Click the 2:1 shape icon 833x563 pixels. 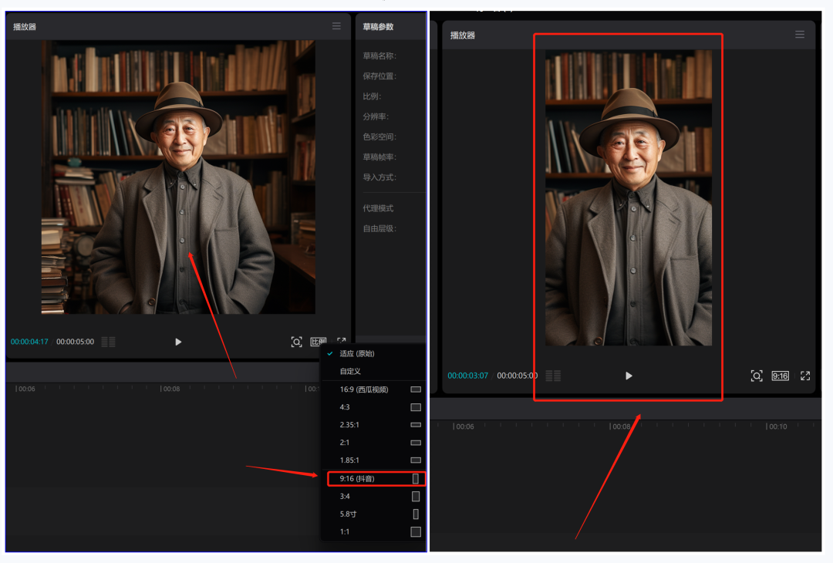click(x=416, y=443)
